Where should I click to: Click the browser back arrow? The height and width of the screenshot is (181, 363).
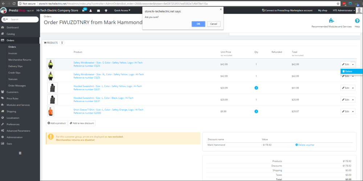(x=3, y=4)
